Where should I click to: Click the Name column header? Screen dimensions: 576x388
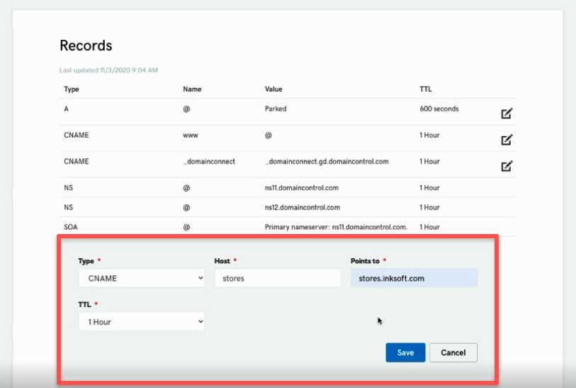point(192,89)
